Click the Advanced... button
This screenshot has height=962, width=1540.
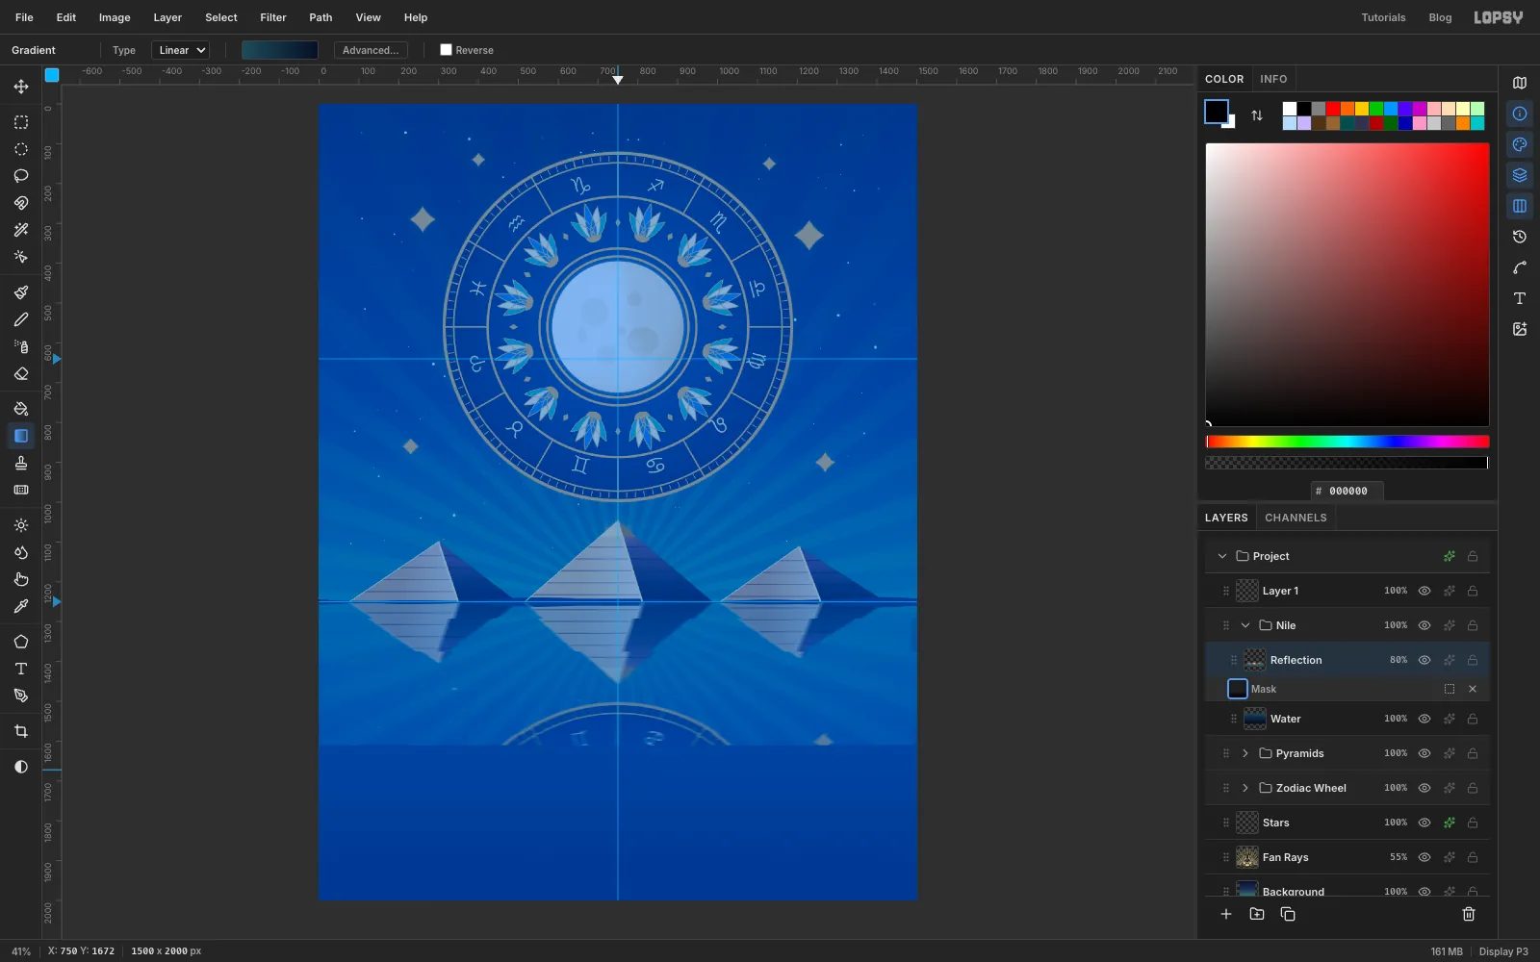click(x=371, y=50)
